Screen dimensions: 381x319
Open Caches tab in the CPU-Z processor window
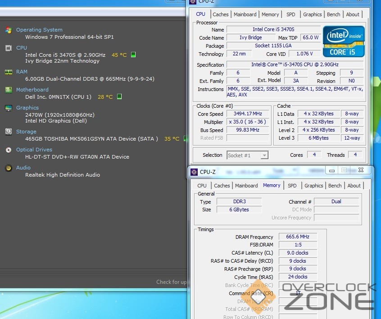[220, 14]
